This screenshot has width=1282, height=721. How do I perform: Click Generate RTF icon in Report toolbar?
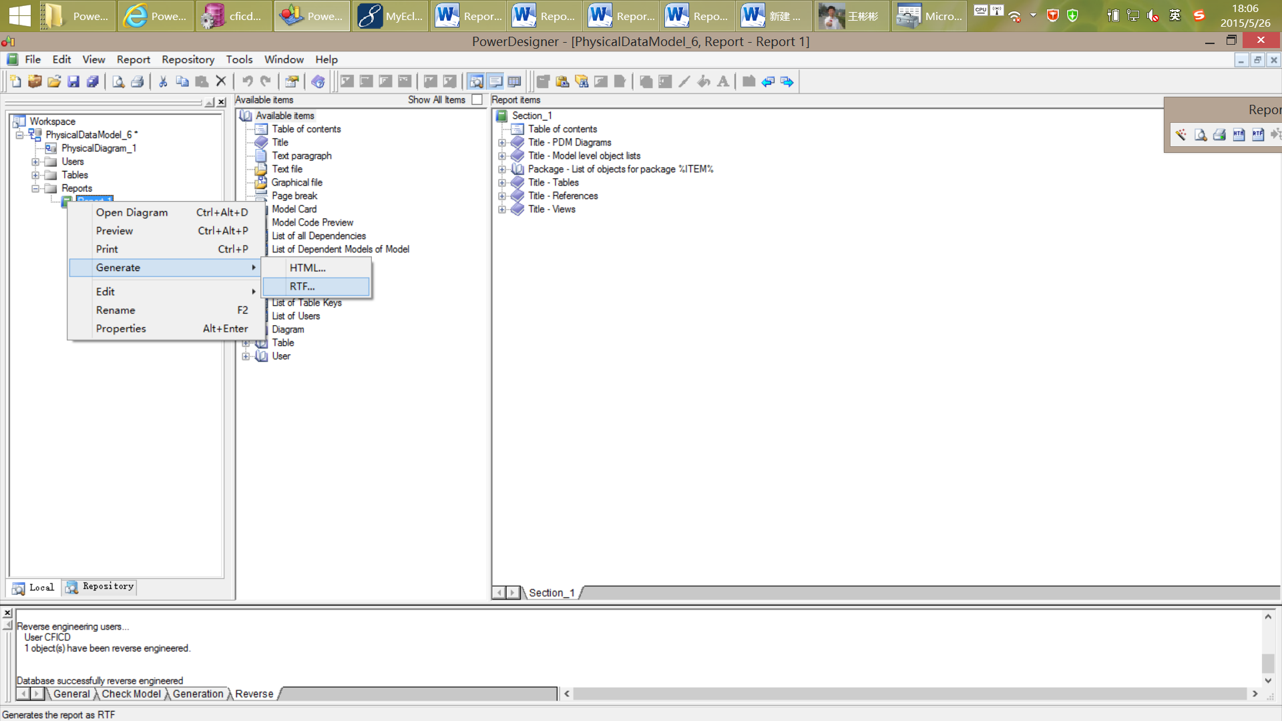point(1258,135)
